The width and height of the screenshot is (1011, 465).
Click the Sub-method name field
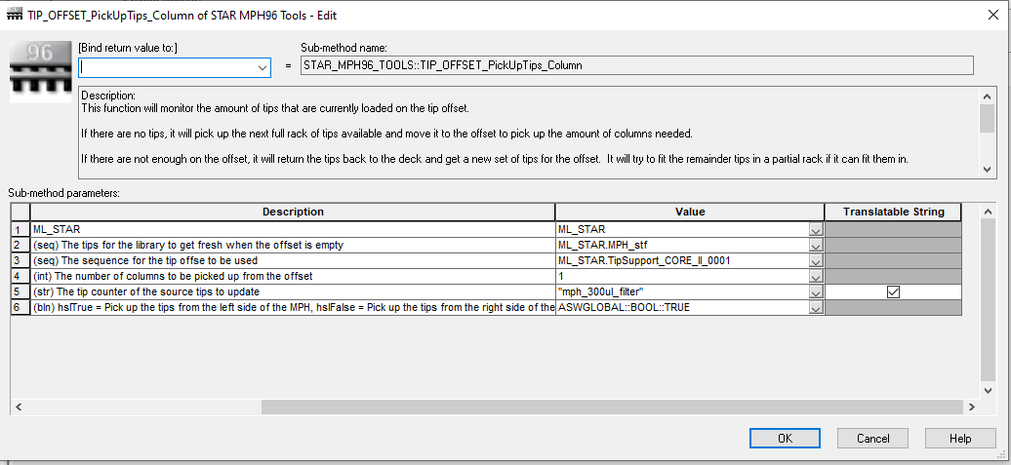636,66
